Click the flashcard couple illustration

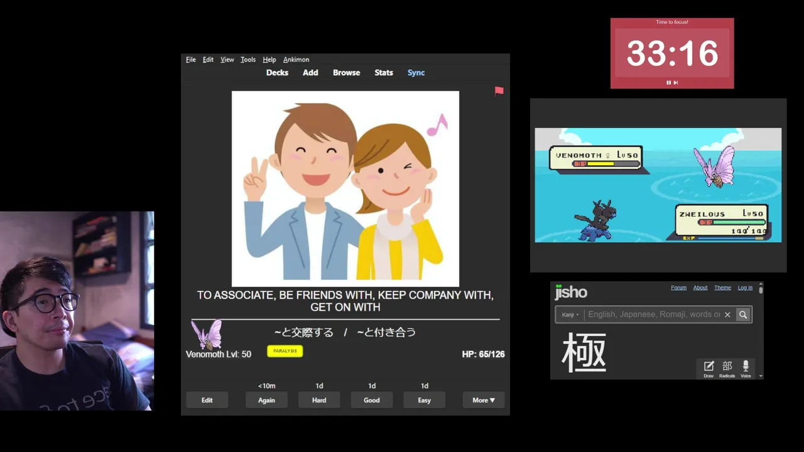(345, 189)
